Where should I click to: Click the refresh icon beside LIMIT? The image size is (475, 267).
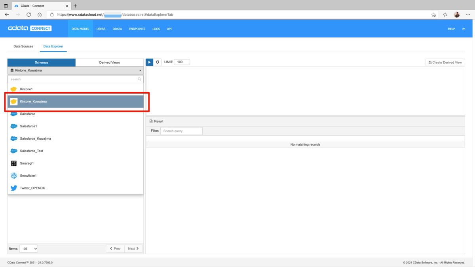[158, 62]
